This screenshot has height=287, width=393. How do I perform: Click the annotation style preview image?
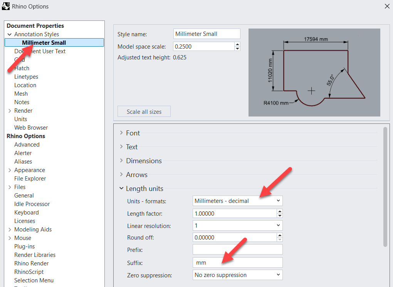pos(314,73)
